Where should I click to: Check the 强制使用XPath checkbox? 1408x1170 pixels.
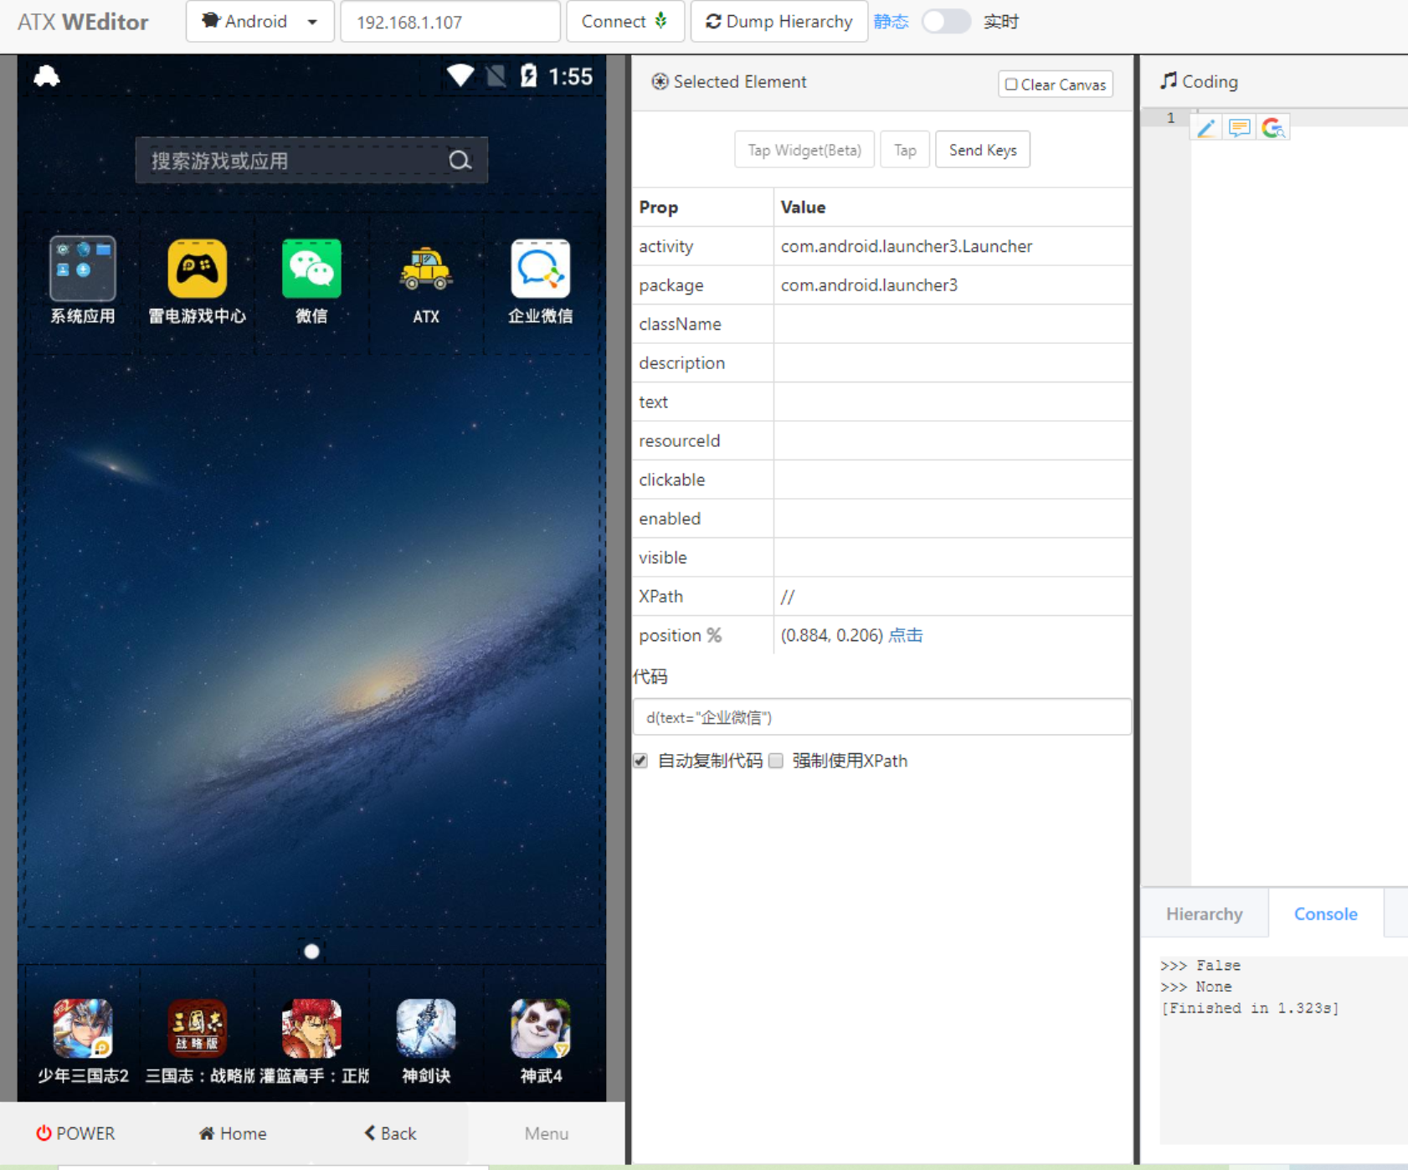[776, 760]
